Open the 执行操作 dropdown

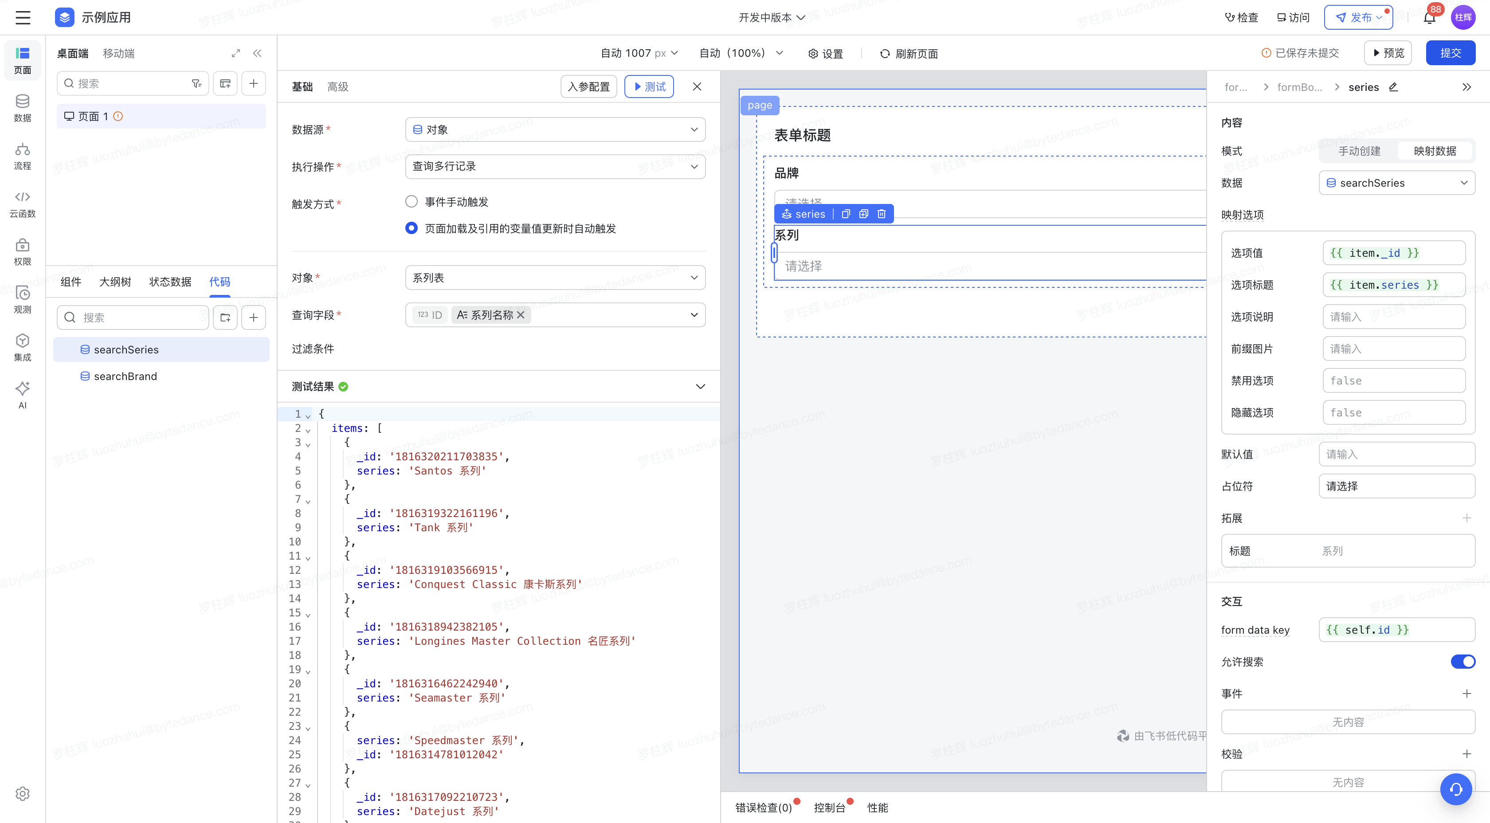point(555,167)
